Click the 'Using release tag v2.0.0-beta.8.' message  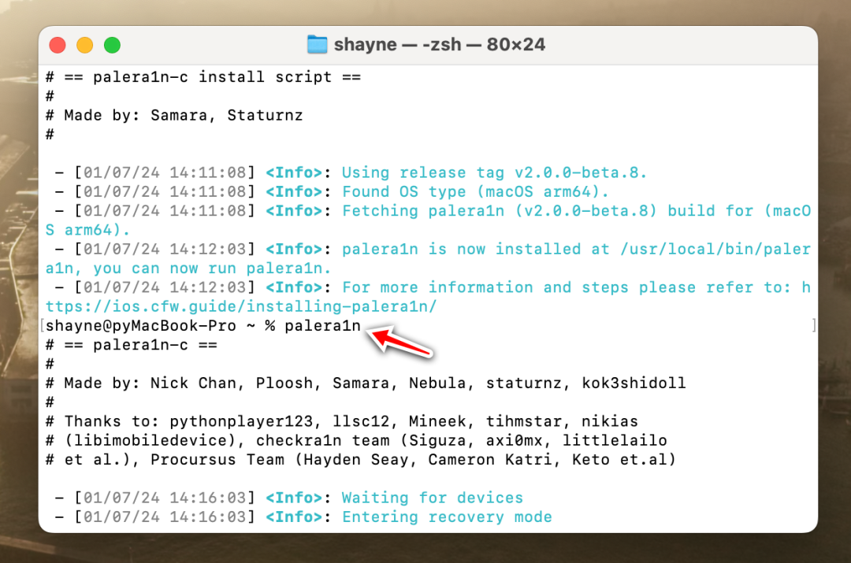tap(494, 172)
